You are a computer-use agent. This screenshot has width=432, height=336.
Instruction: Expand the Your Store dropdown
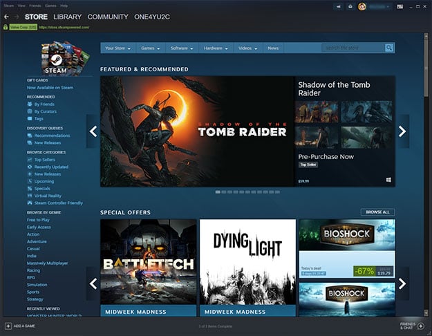118,48
